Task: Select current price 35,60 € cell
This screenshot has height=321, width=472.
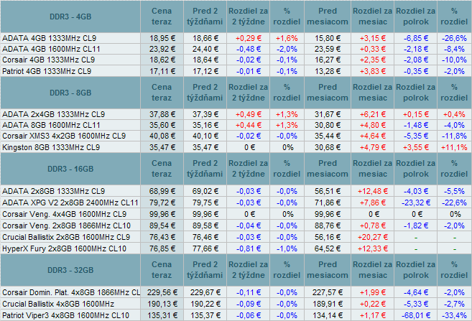Action: click(162, 125)
